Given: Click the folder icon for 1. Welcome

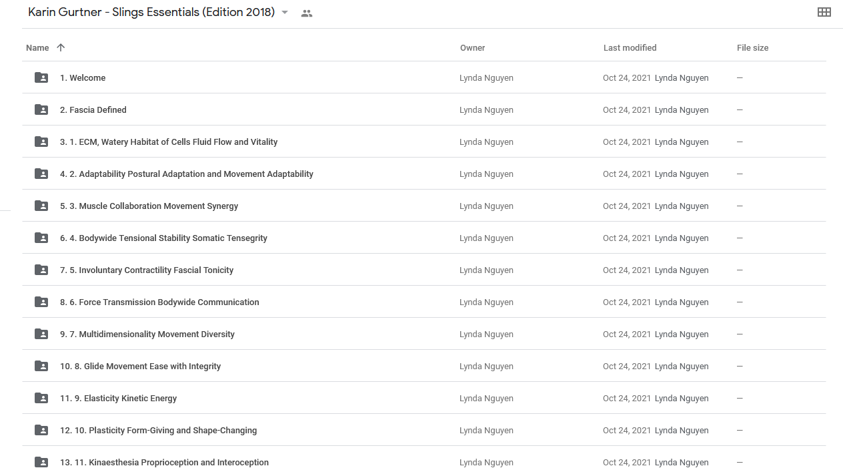Looking at the screenshot, I should click(x=41, y=77).
